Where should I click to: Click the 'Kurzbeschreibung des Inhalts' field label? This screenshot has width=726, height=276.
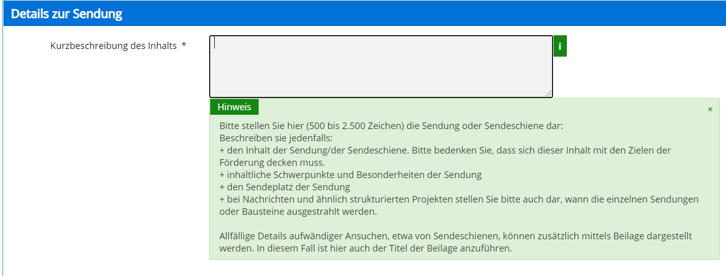[113, 46]
